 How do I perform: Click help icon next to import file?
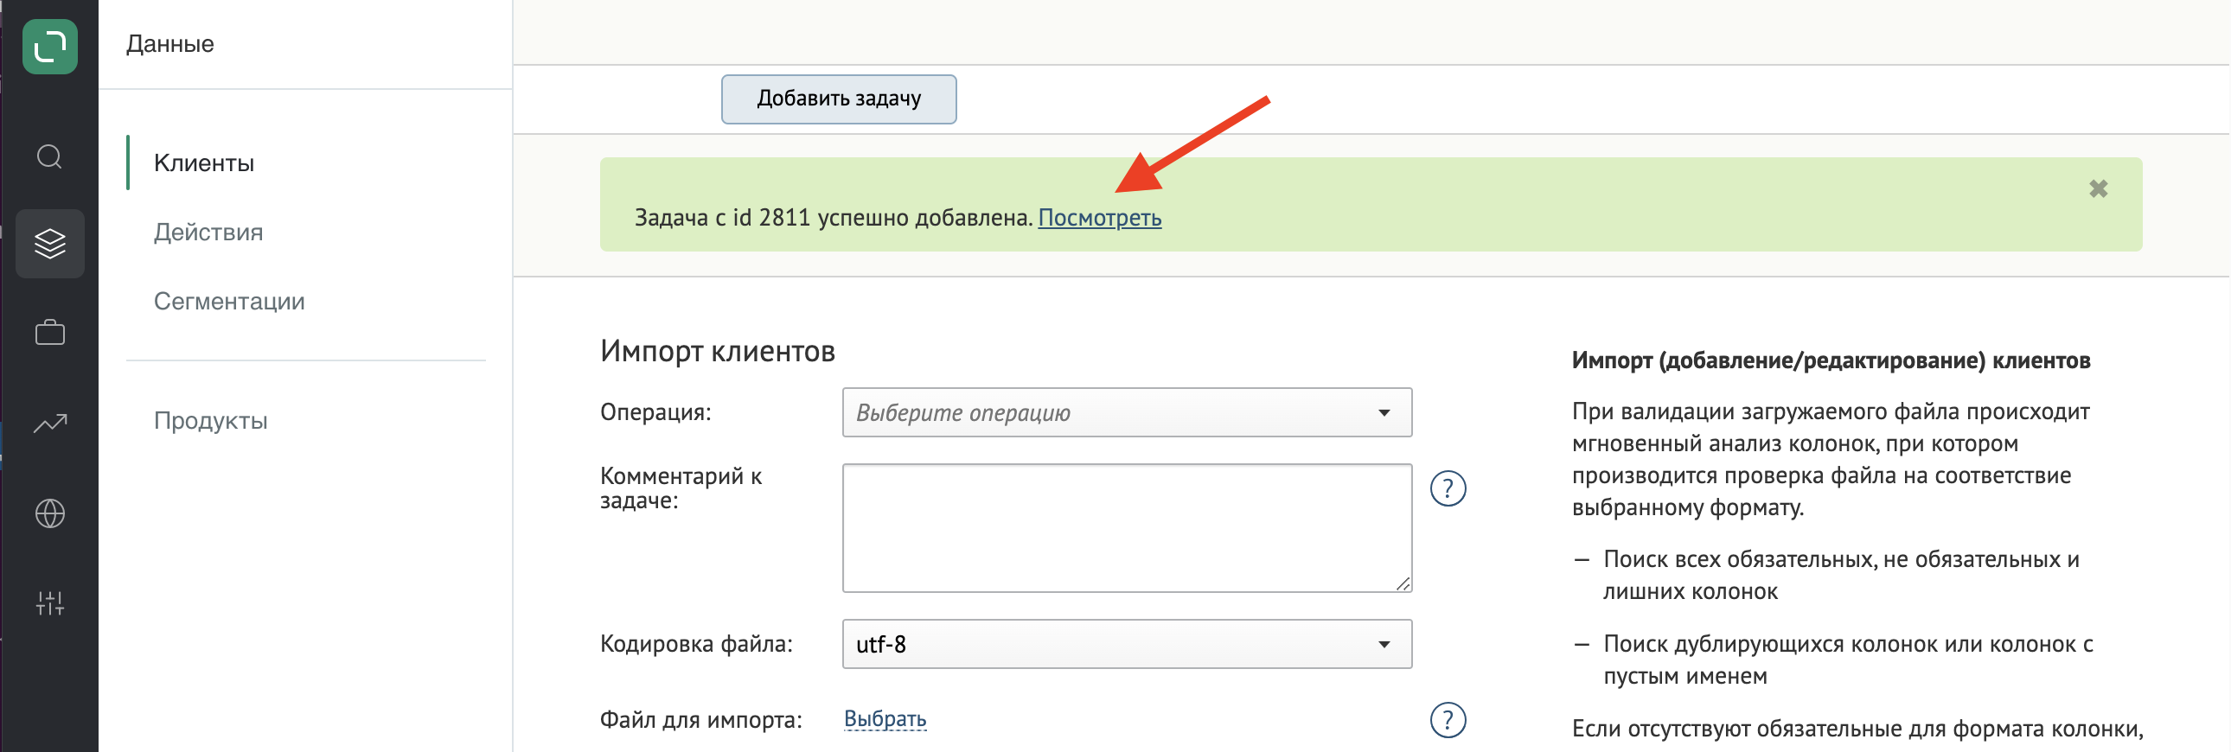(x=1448, y=720)
